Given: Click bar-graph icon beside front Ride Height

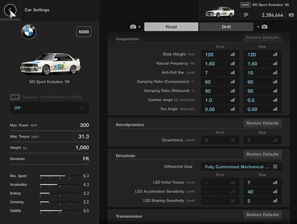Looking at the screenshot, I should point(232,55).
